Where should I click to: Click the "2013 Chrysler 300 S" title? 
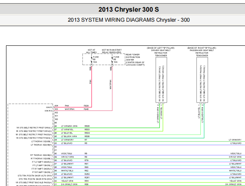pyautogui.click(x=129, y=10)
